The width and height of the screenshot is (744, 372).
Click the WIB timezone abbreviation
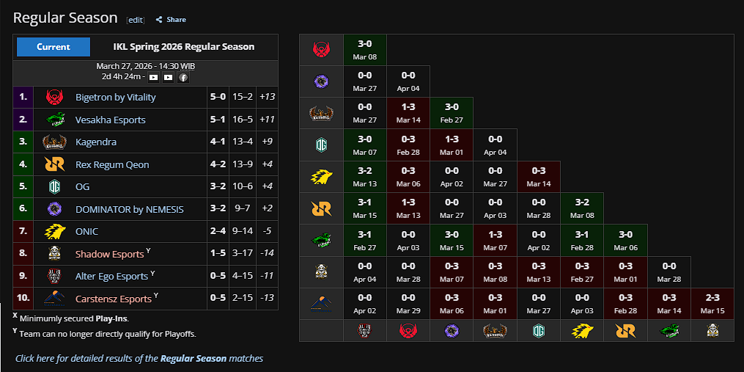(x=188, y=66)
